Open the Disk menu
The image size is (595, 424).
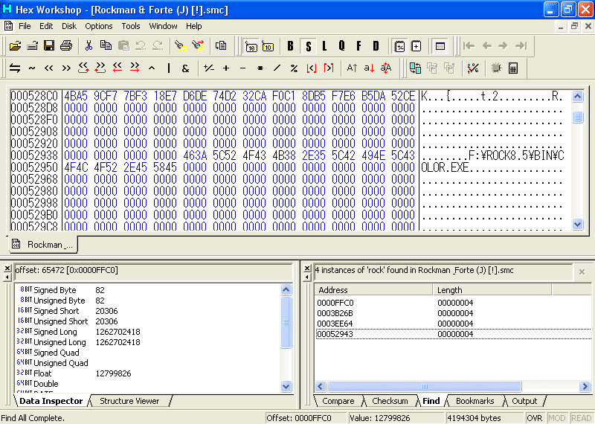[x=69, y=26]
